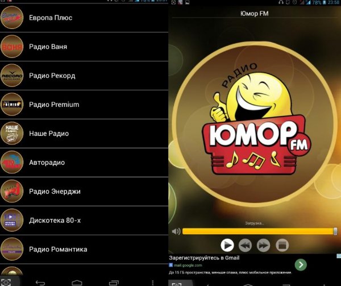This screenshot has height=286, width=341.
Task: Select the Европа Плюс station name
Action: [x=51, y=18]
